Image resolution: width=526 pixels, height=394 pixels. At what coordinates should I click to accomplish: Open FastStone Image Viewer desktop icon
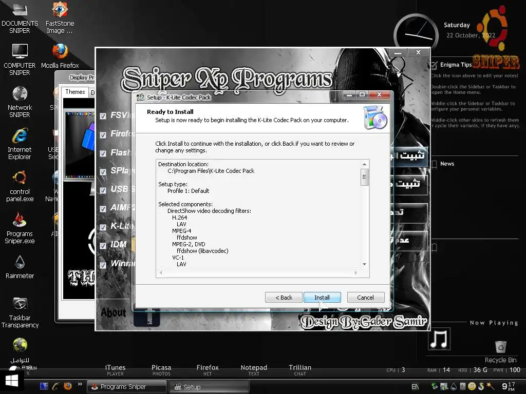[x=60, y=17]
